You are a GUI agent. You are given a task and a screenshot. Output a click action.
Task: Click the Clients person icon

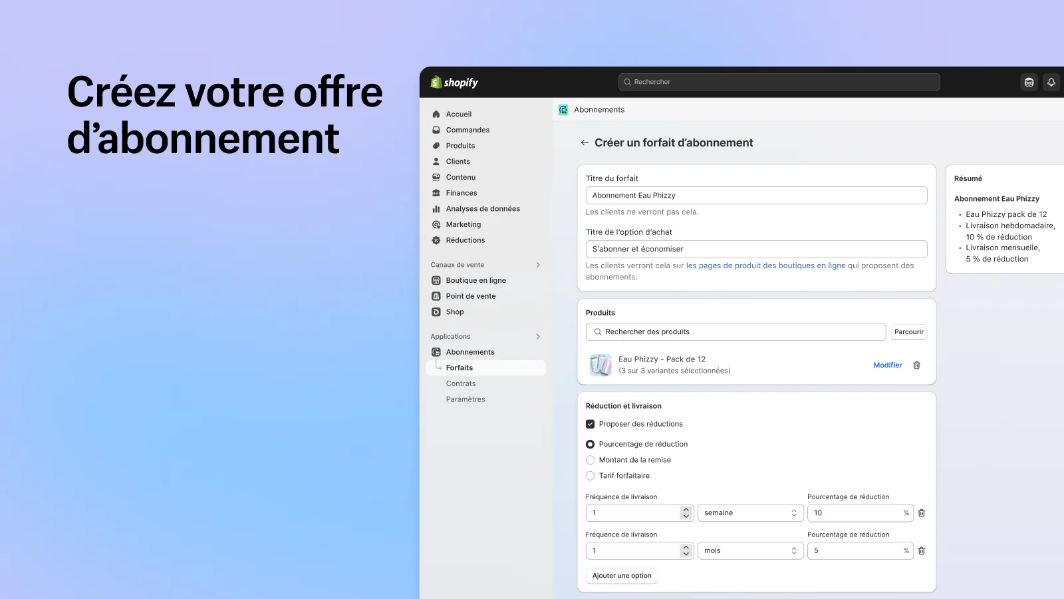coord(436,162)
